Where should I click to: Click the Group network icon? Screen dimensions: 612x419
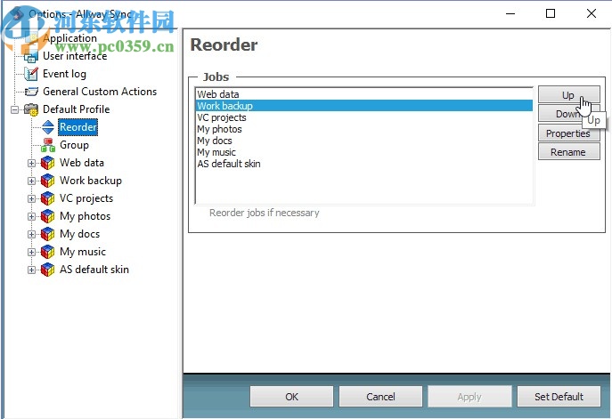coord(48,145)
